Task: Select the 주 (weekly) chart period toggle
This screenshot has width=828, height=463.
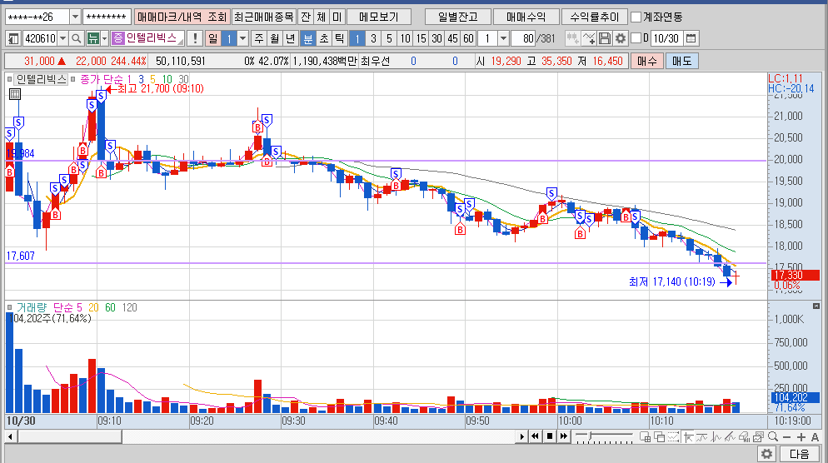Action: [259, 38]
